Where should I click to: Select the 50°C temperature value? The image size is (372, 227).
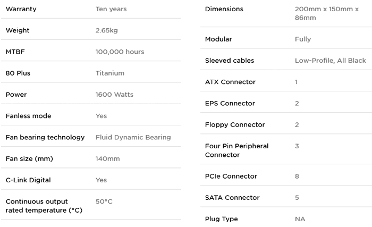[104, 201]
